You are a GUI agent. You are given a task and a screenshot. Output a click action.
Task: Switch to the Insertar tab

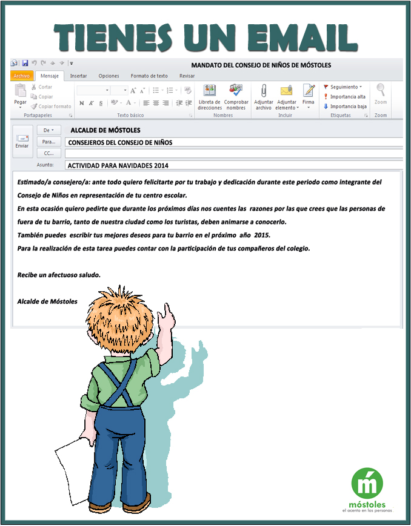click(78, 76)
